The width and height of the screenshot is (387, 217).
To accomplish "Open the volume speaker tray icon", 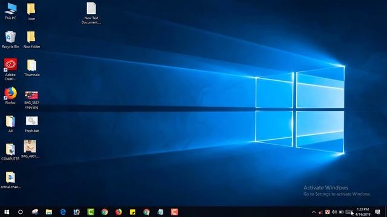I will 334,212.
